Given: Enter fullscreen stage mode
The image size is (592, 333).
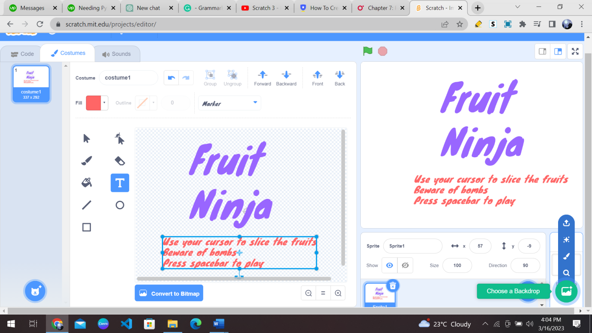Looking at the screenshot, I should (575, 51).
